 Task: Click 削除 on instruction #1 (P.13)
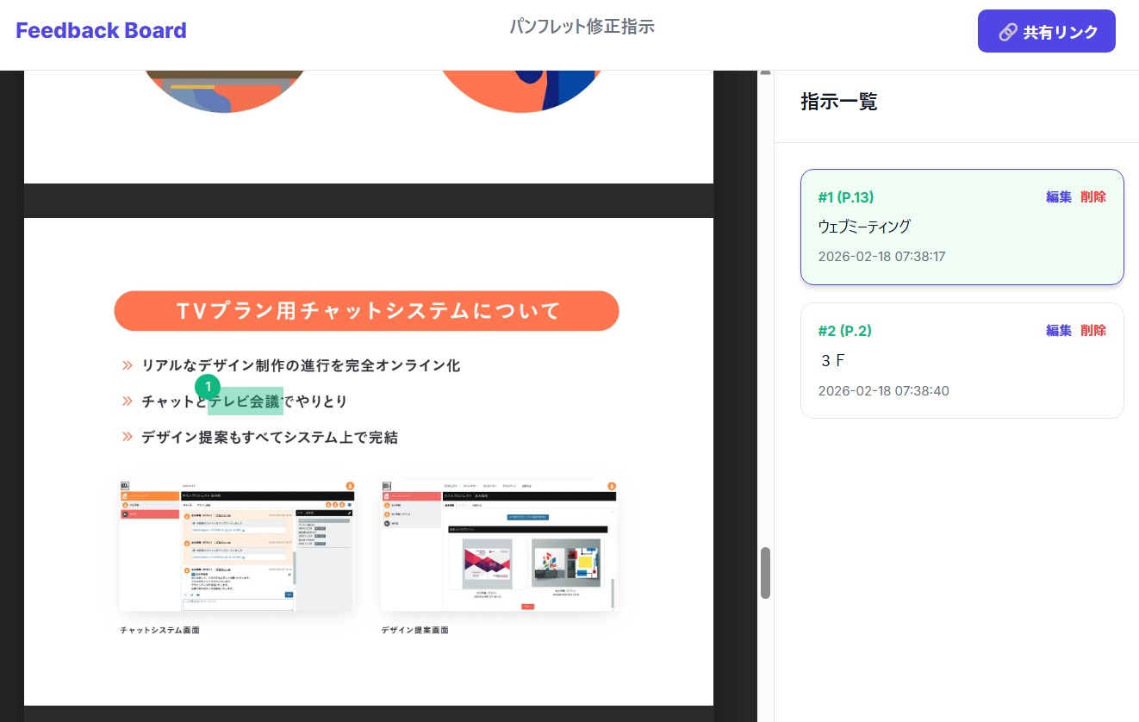point(1093,196)
